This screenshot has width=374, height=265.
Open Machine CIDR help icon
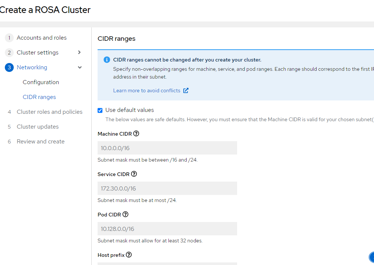click(136, 134)
